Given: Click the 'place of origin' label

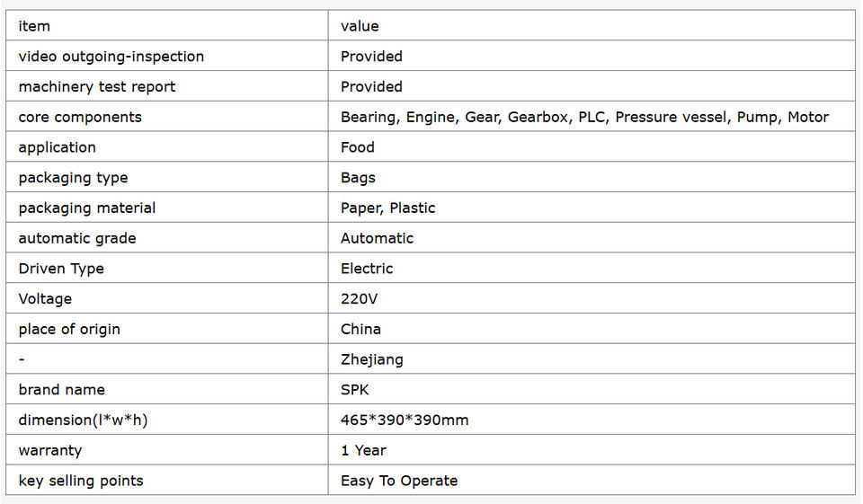Looking at the screenshot, I should [69, 329].
